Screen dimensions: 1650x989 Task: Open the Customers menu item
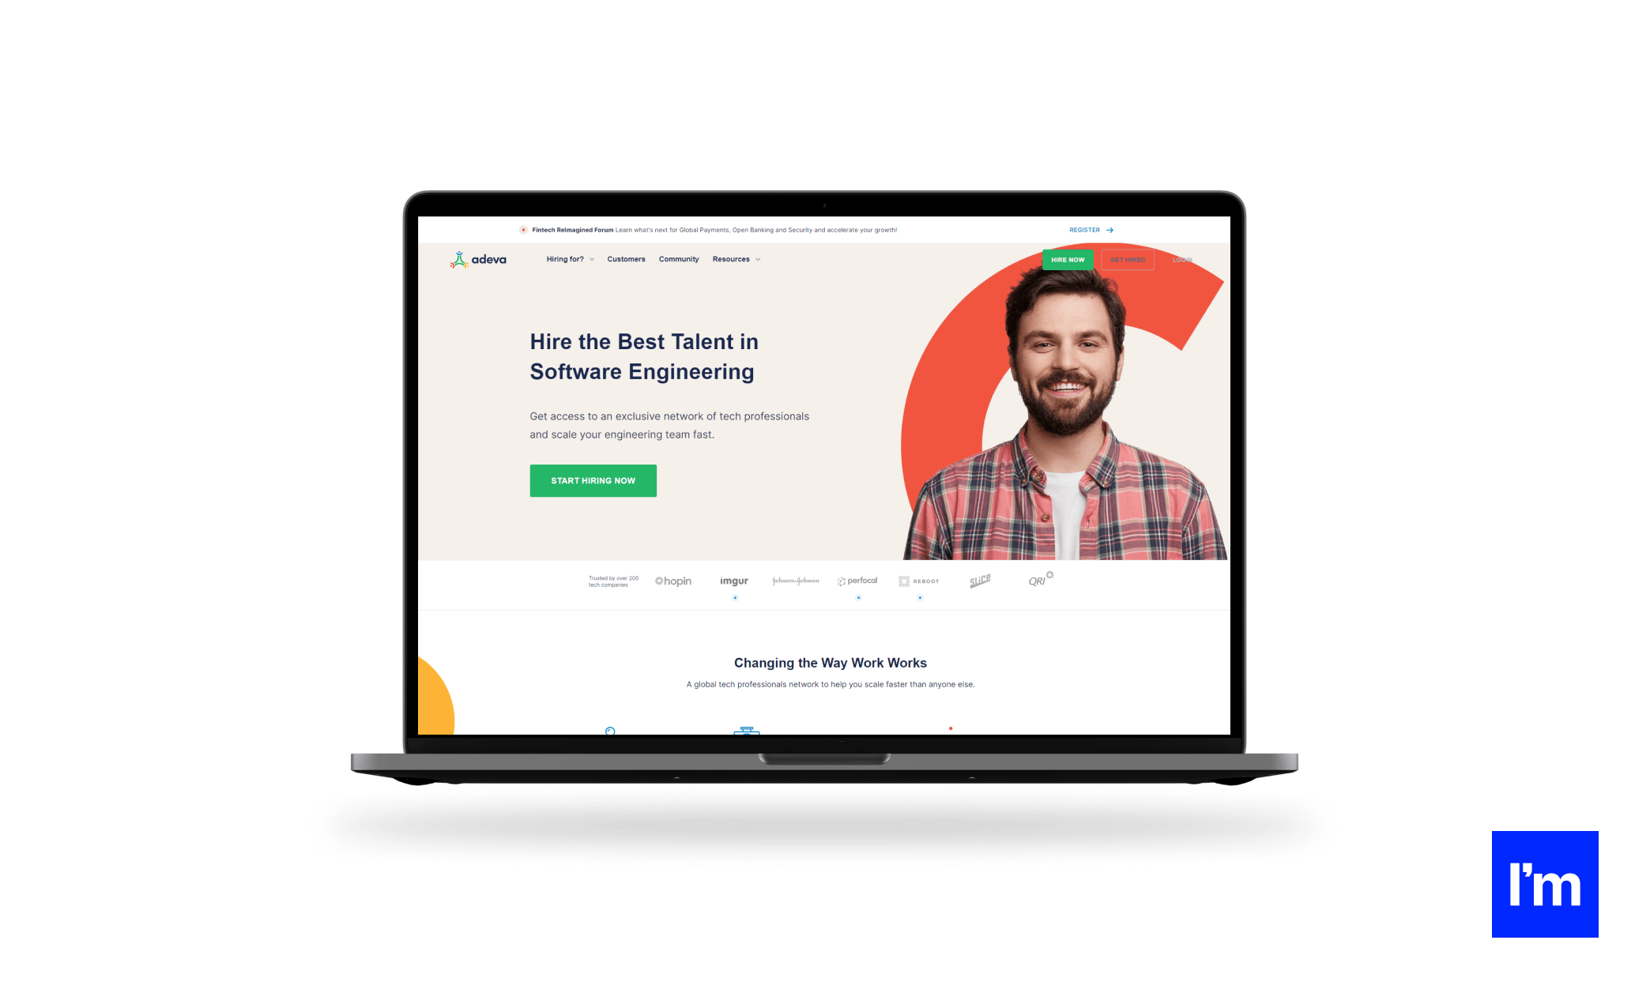pos(625,258)
